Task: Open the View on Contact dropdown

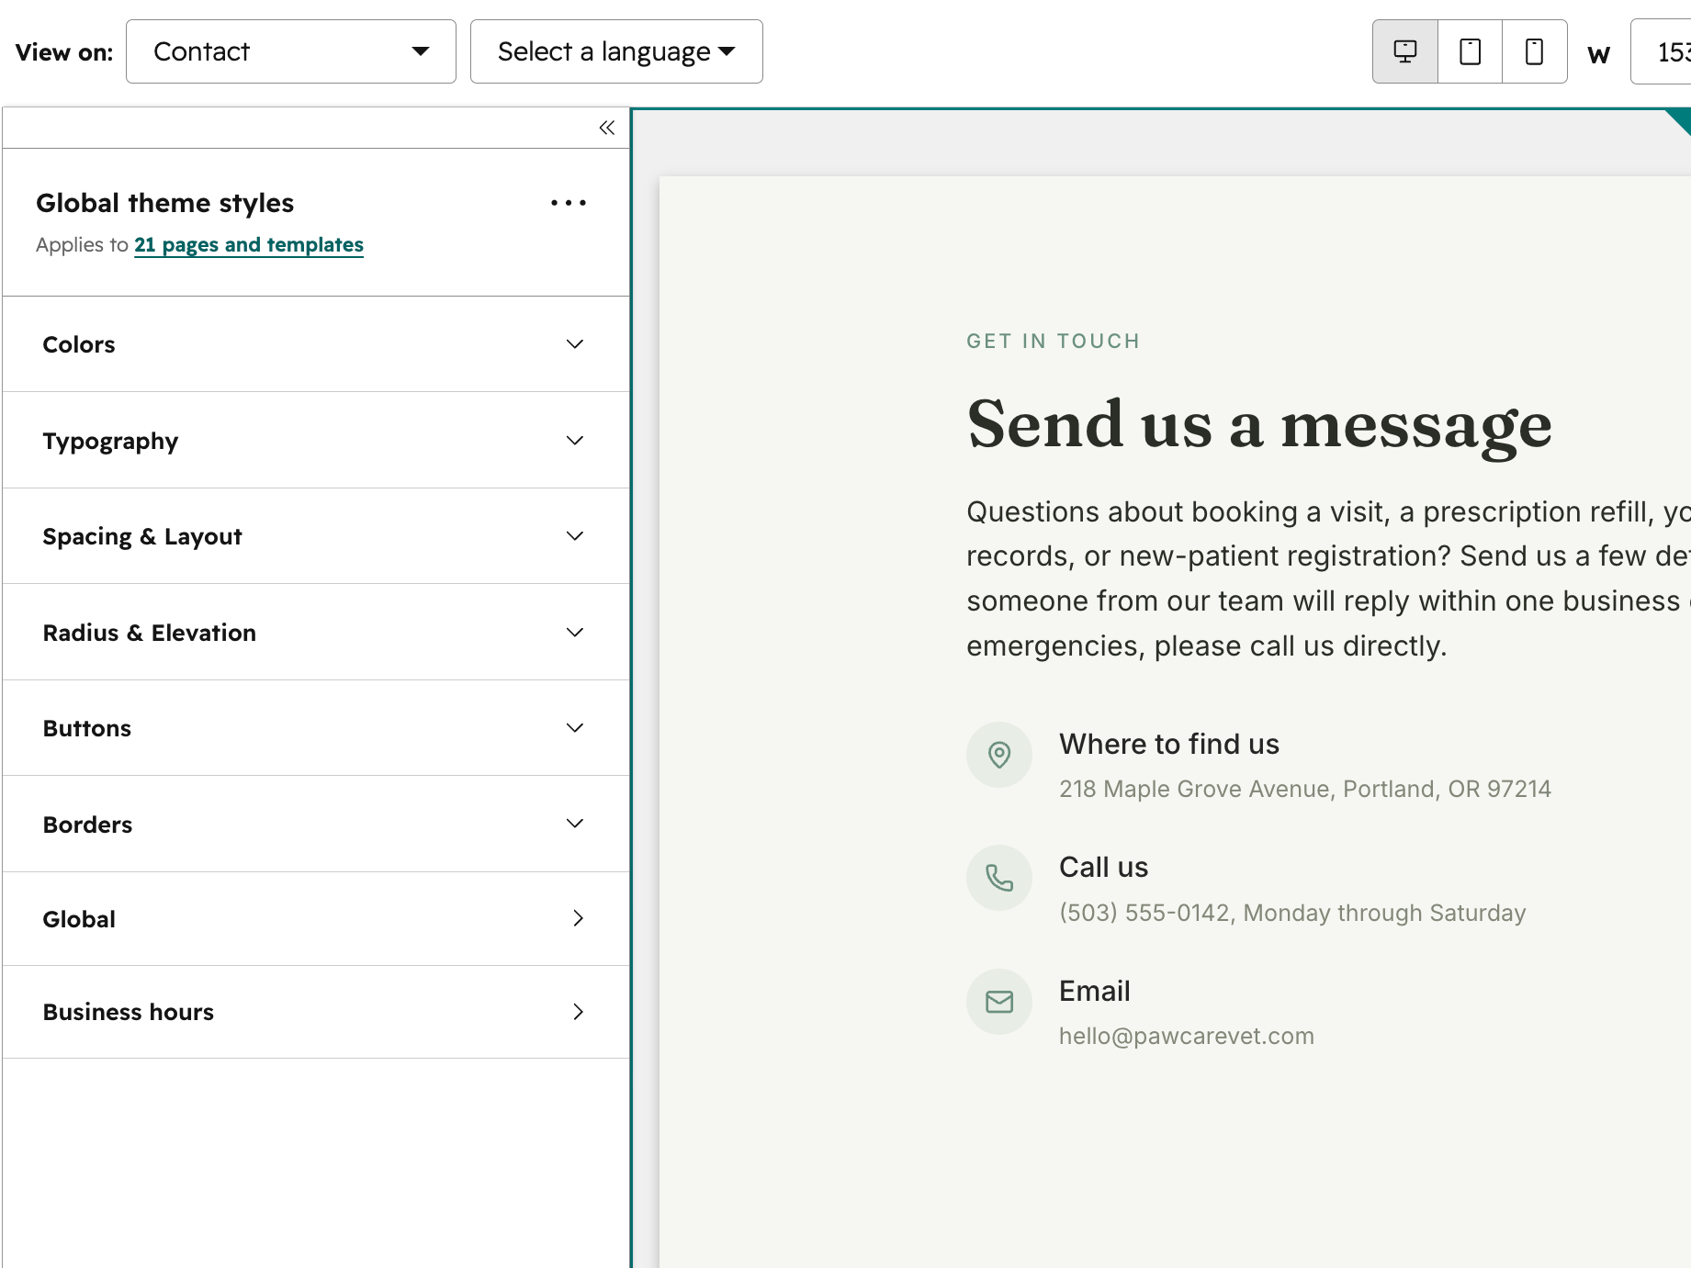Action: click(x=291, y=51)
